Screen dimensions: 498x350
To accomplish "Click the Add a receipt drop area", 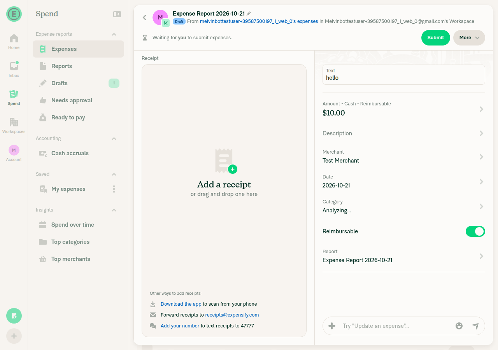I will click(x=224, y=201).
